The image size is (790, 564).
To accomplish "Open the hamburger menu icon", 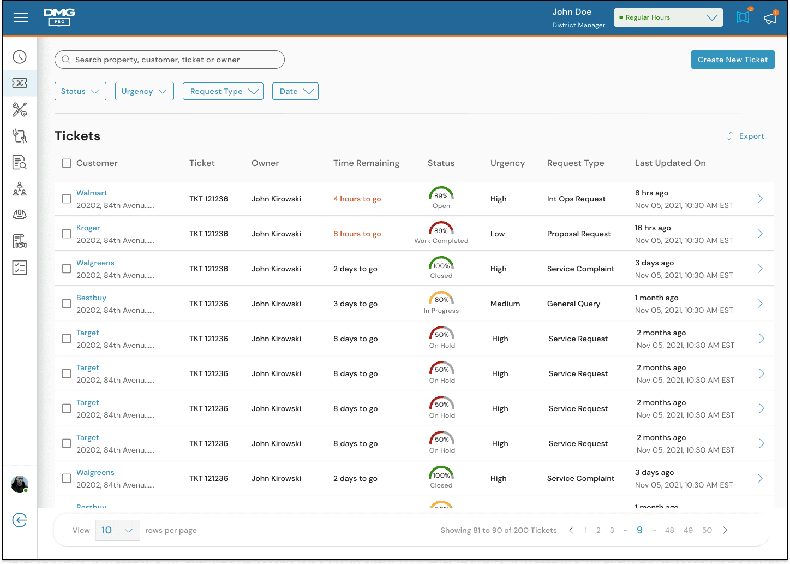I will (x=21, y=18).
